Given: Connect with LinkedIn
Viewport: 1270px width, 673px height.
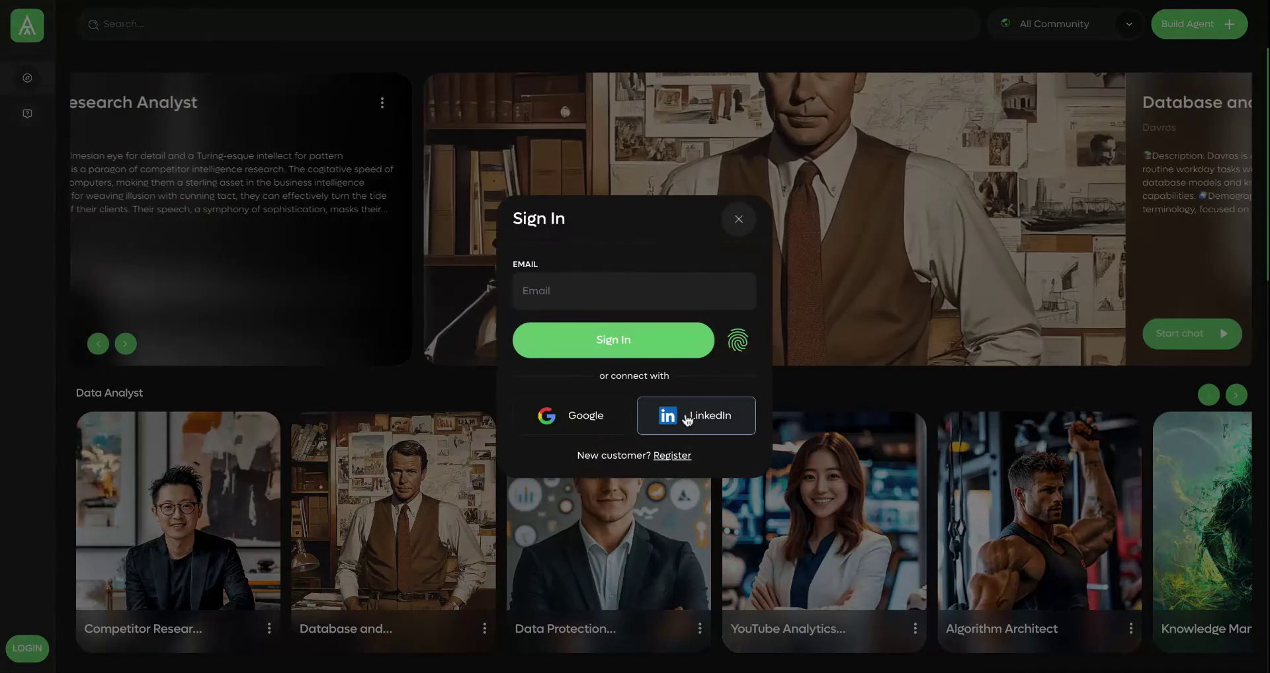Looking at the screenshot, I should 695,415.
